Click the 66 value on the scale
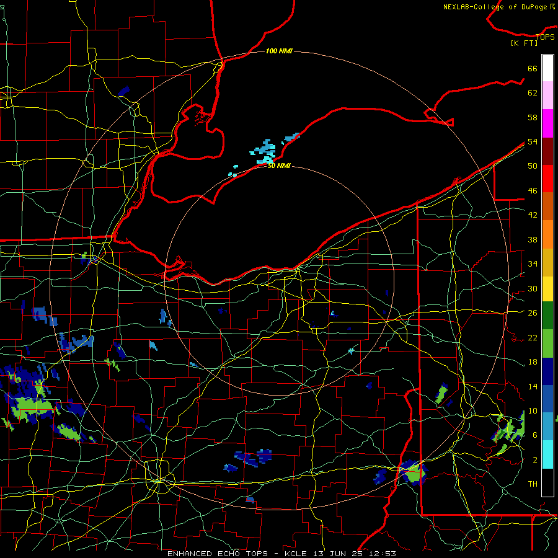Screen dimensions: 558x558 point(533,68)
